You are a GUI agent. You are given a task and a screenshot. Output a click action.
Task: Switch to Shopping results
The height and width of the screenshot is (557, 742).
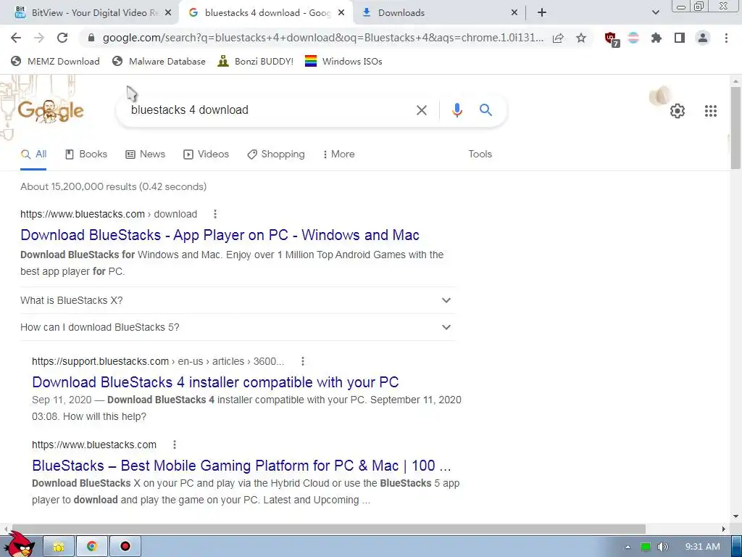click(276, 154)
